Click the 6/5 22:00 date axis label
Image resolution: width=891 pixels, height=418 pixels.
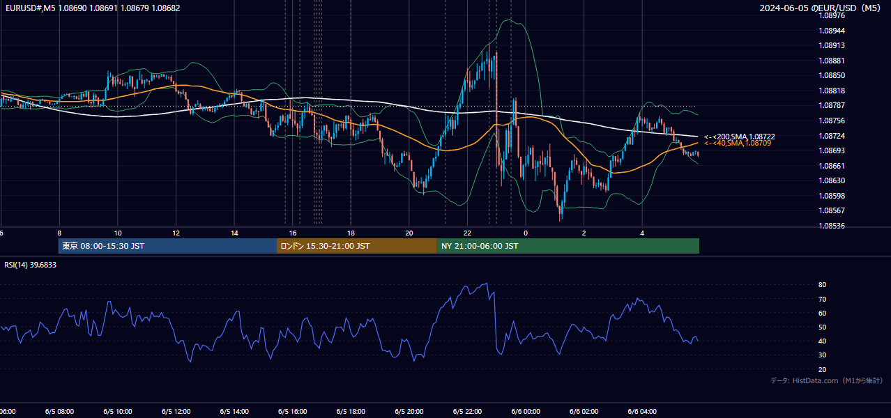[467, 412]
